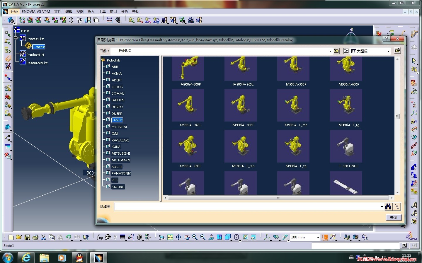This screenshot has width=422, height=263.
Task: Click the catalog scroll down arrow
Action: click(x=397, y=193)
